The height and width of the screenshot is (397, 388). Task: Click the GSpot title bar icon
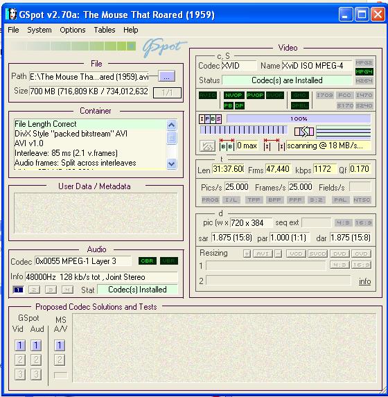pyautogui.click(x=11, y=14)
